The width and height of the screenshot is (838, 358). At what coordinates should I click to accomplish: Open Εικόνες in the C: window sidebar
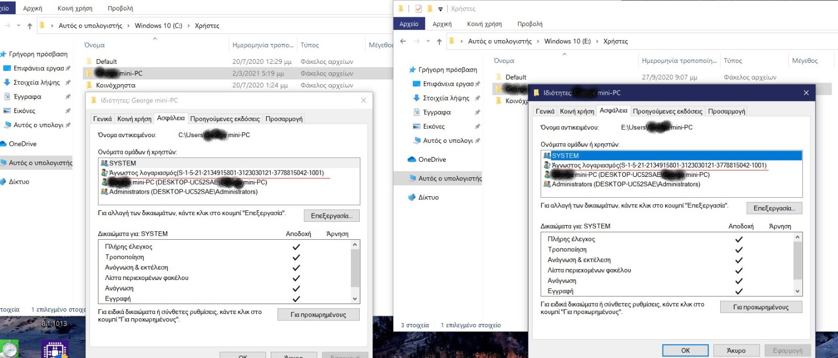pyautogui.click(x=24, y=111)
